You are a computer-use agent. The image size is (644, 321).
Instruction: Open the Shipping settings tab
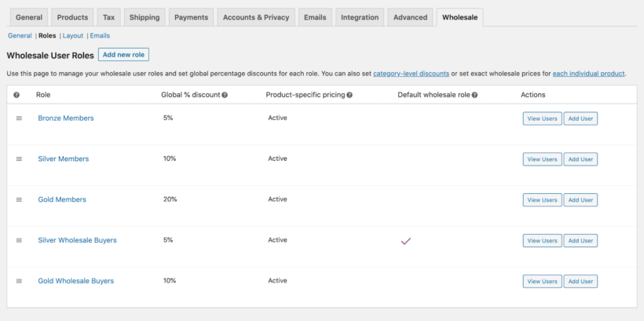(x=145, y=17)
